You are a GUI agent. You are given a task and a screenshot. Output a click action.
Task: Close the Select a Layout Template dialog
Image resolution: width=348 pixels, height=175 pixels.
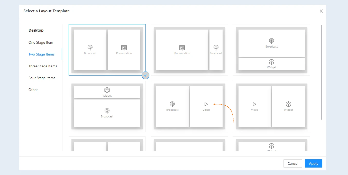tap(321, 11)
